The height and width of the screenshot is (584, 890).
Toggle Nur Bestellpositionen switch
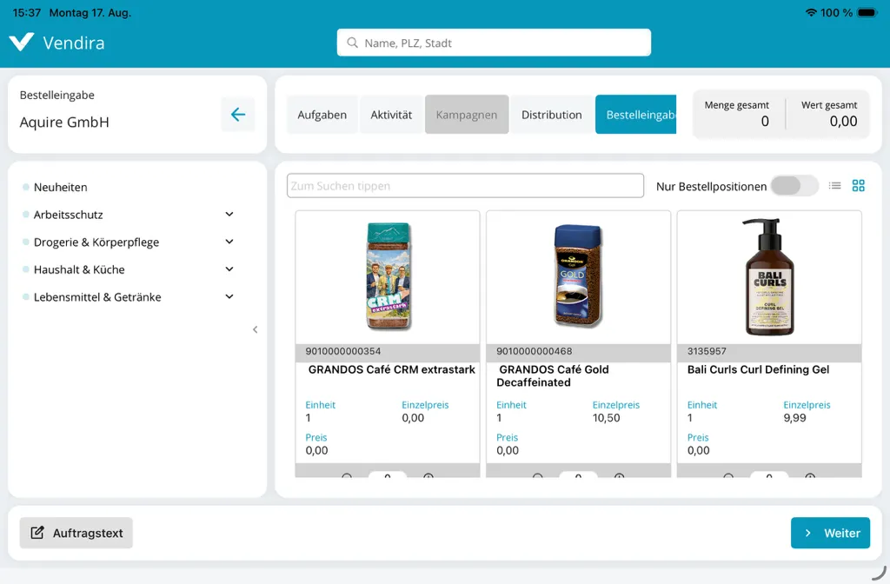pyautogui.click(x=794, y=186)
